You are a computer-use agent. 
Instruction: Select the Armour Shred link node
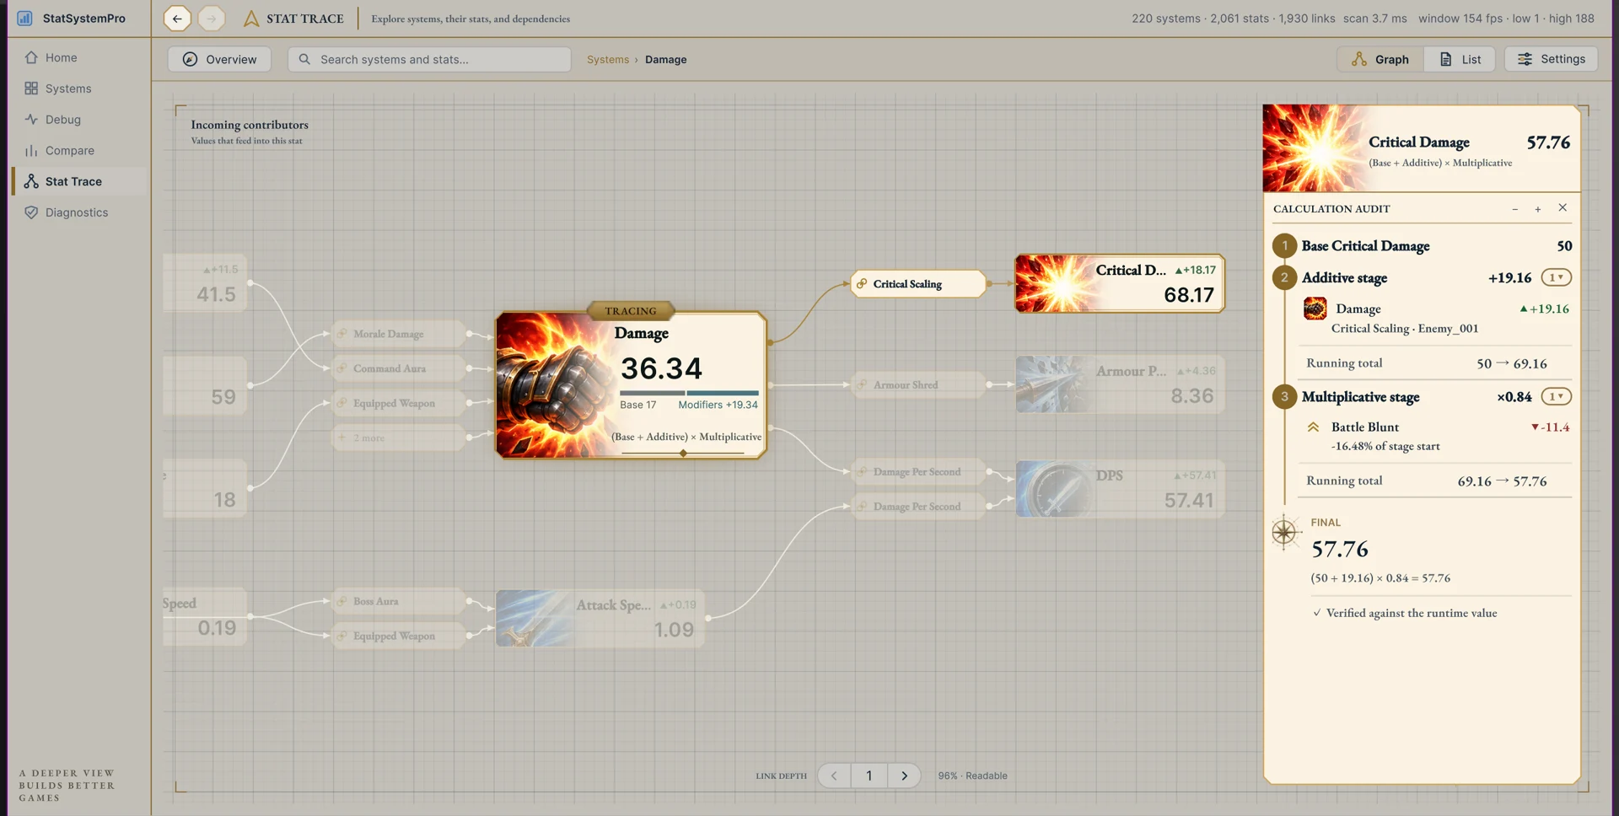[918, 385]
